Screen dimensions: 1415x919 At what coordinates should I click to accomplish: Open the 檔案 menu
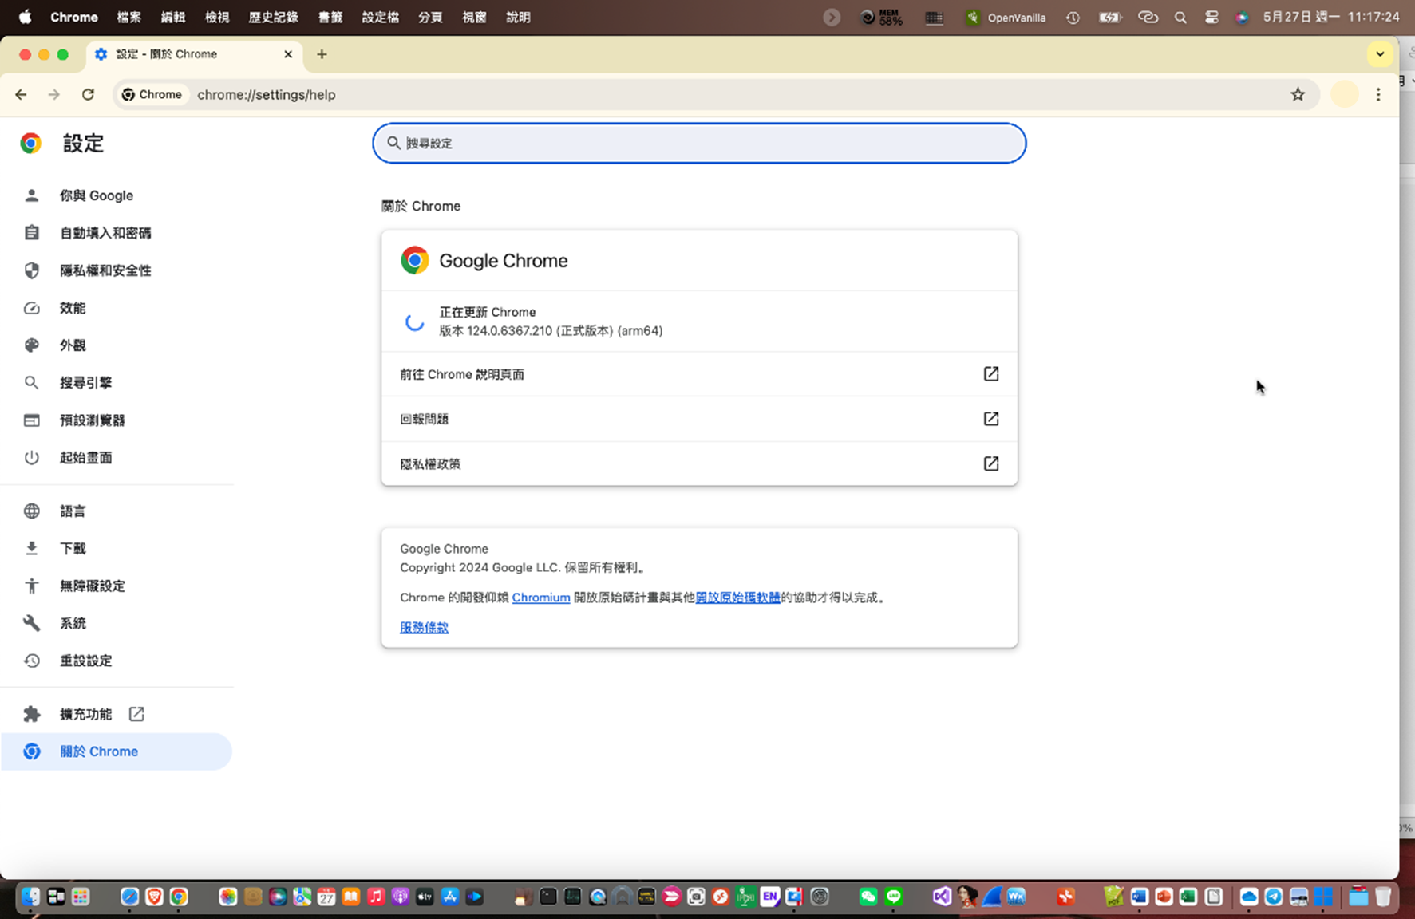coord(128,18)
